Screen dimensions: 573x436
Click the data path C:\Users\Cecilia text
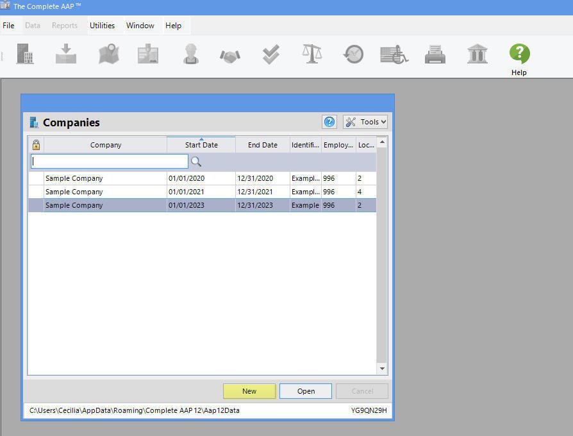[134, 410]
